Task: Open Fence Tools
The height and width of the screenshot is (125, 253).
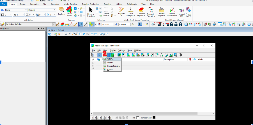Action: (x=106, y=12)
